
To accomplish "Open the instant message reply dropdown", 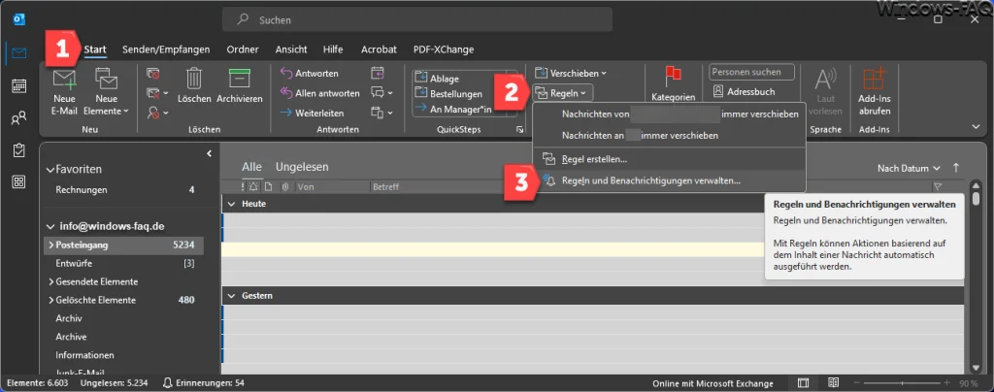I will click(x=381, y=93).
